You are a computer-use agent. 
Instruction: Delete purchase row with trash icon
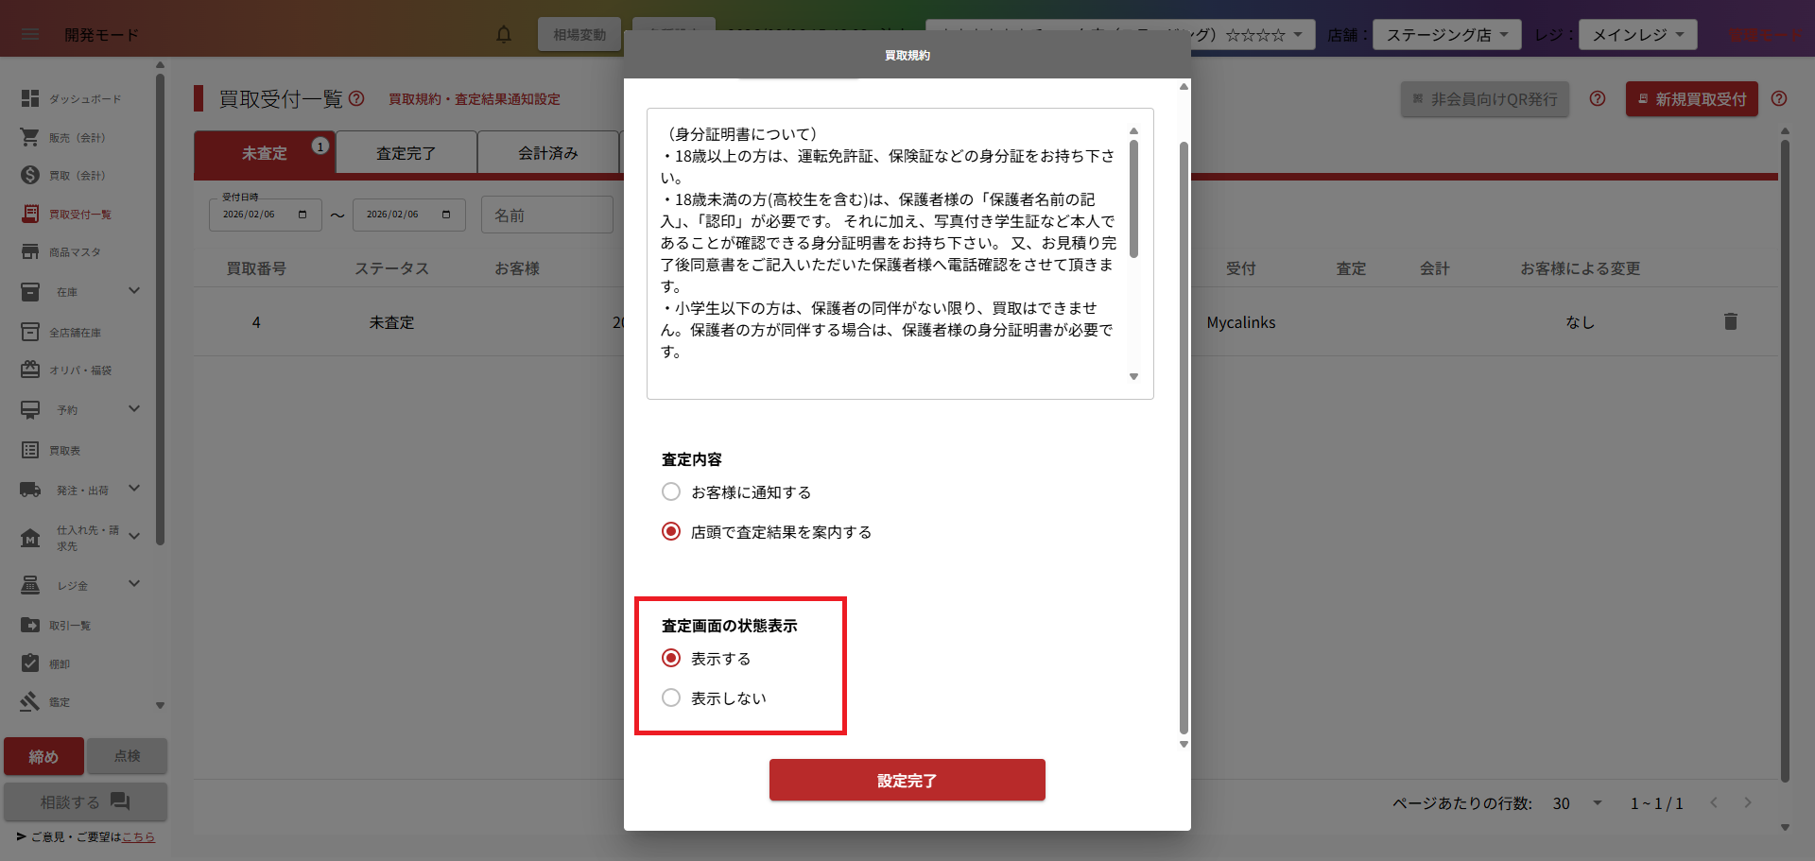[1730, 322]
